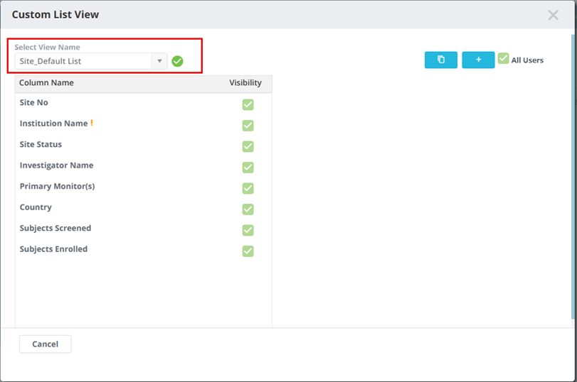Select the Site No row label
The image size is (577, 382).
(x=34, y=102)
